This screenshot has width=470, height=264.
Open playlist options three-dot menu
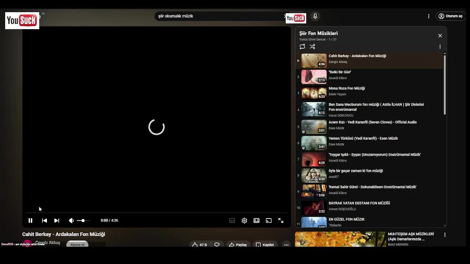[x=440, y=47]
